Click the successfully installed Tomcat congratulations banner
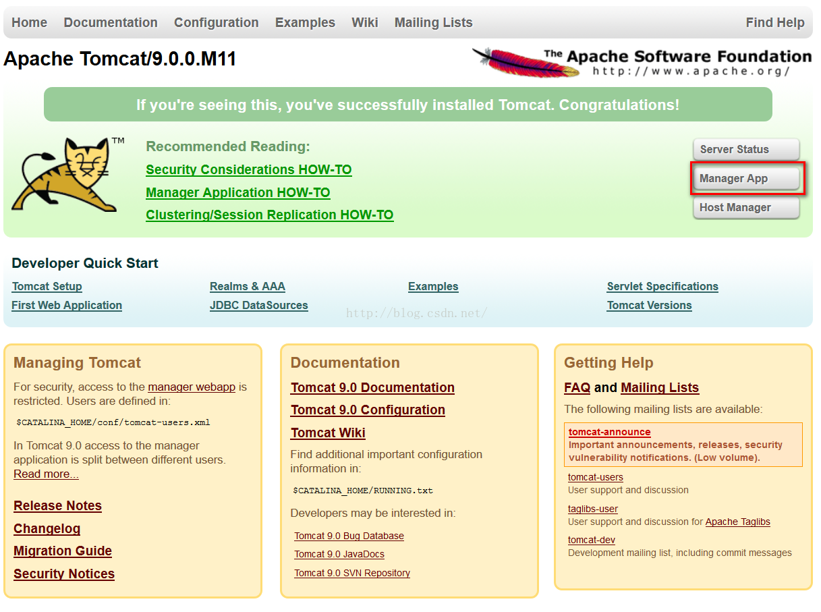Viewport: 821px width, 612px height. click(408, 105)
